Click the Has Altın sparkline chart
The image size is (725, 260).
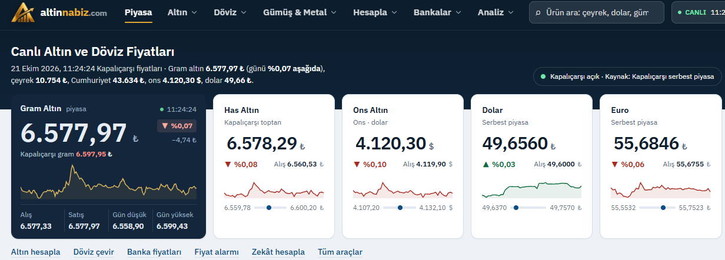point(274,190)
